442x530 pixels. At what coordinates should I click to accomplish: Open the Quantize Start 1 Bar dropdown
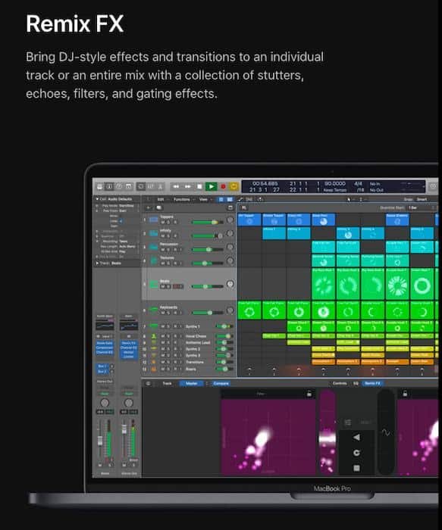pos(421,207)
